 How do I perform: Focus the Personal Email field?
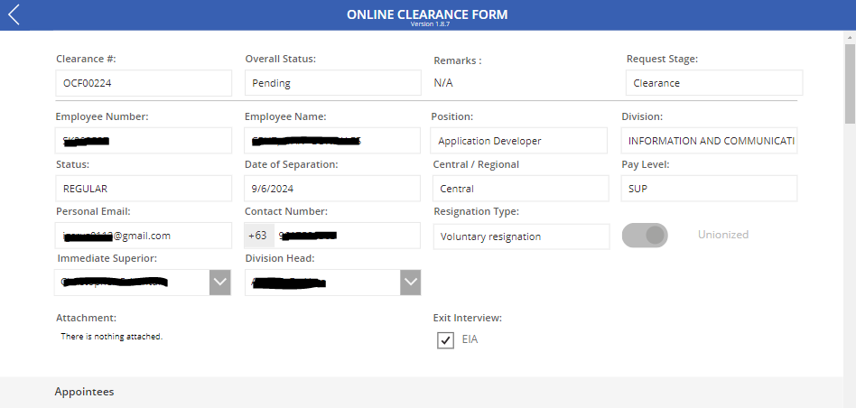(144, 236)
